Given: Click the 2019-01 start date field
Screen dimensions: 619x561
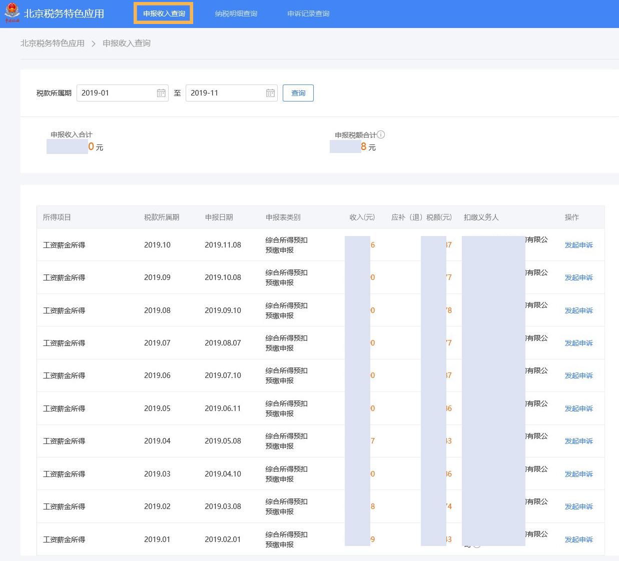Looking at the screenshot, I should coord(116,93).
